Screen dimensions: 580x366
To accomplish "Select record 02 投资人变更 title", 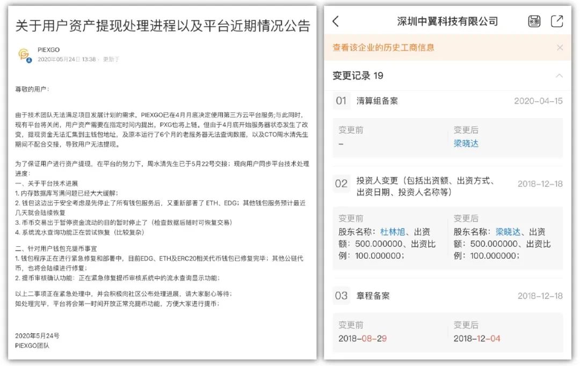I will click(425, 186).
